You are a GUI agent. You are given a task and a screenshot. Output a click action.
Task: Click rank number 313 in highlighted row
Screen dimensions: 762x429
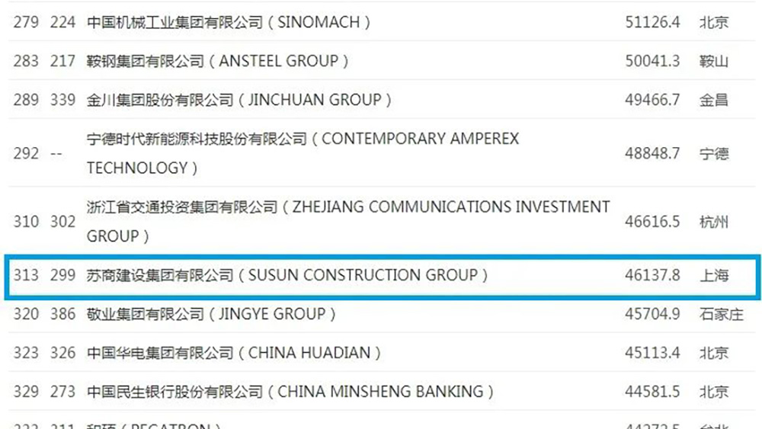26,275
